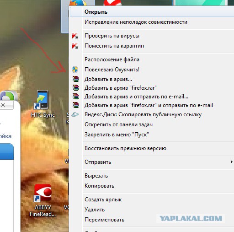234x232 pixels.
Task: Open Расположение файла
Action: point(152,59)
